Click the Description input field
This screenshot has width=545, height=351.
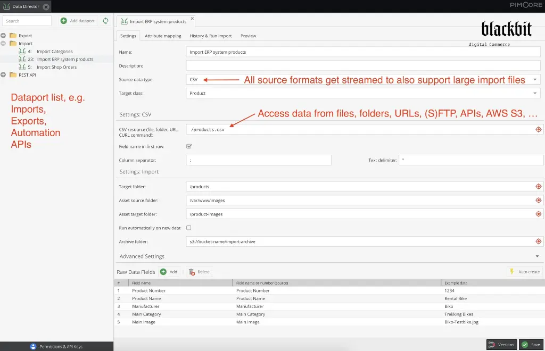[363, 65]
